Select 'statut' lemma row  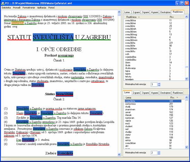coord(153,135)
